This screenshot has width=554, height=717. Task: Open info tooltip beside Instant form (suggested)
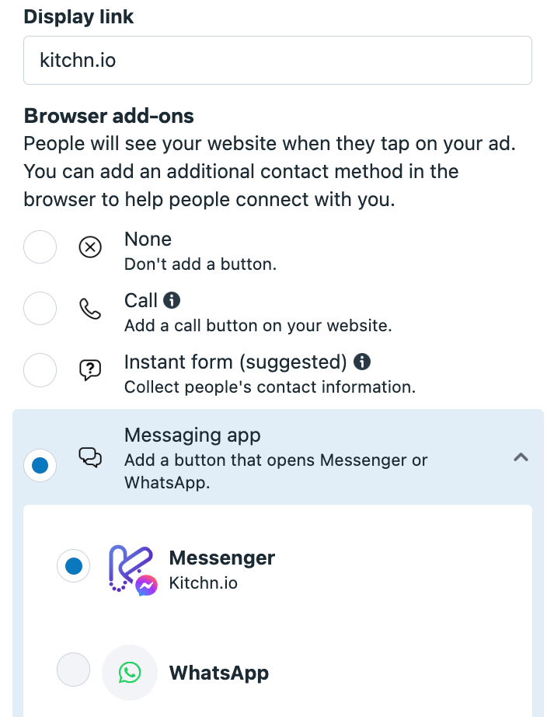pyautogui.click(x=362, y=362)
